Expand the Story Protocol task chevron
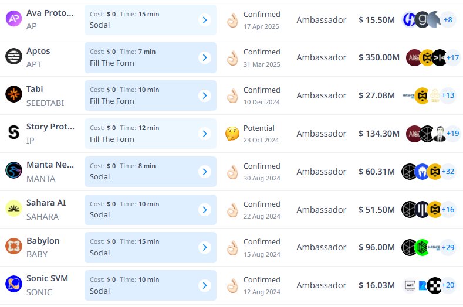The height and width of the screenshot is (307, 463). tap(205, 134)
